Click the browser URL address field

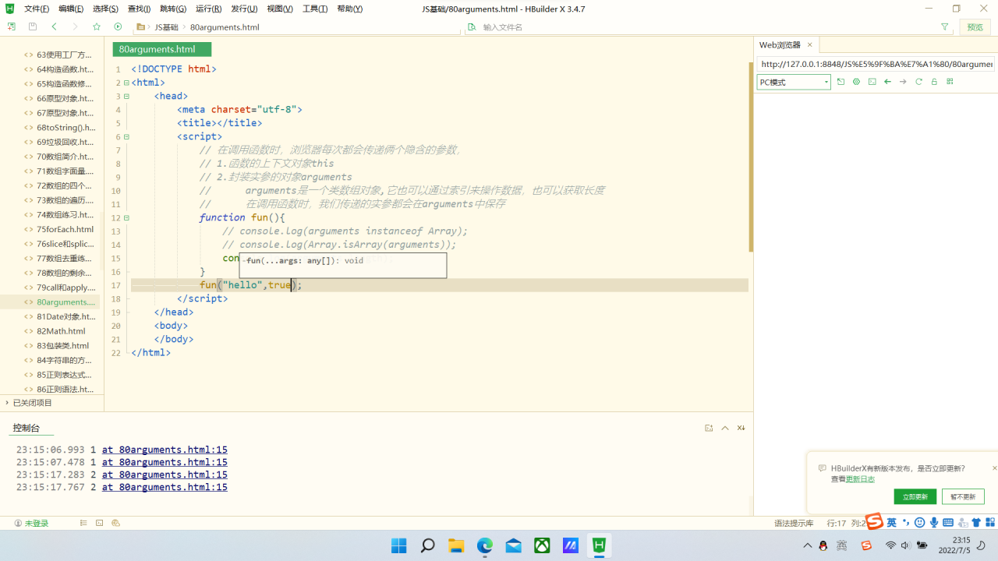pos(876,64)
